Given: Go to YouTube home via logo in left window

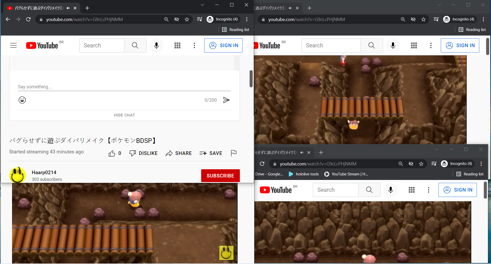Looking at the screenshot, I should (x=42, y=46).
